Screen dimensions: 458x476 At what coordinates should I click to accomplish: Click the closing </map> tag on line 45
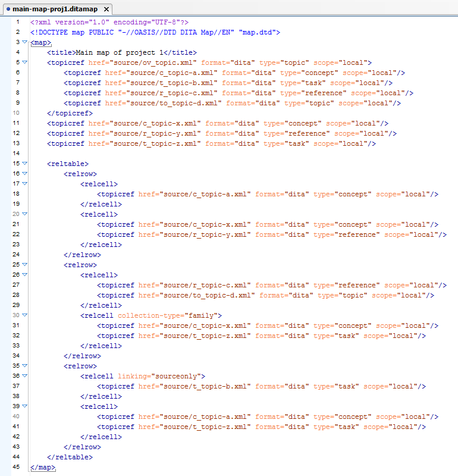(42, 467)
